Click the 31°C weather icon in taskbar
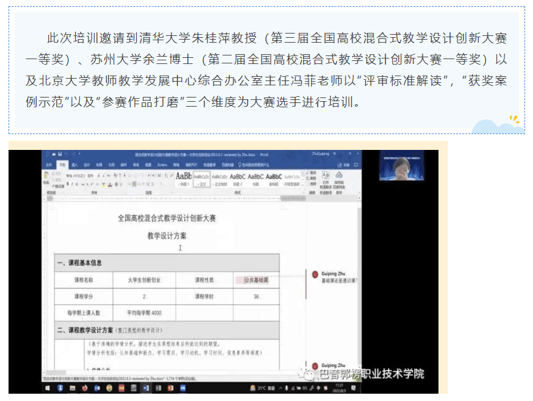Viewport: 533px width, 401px height. coord(254,388)
